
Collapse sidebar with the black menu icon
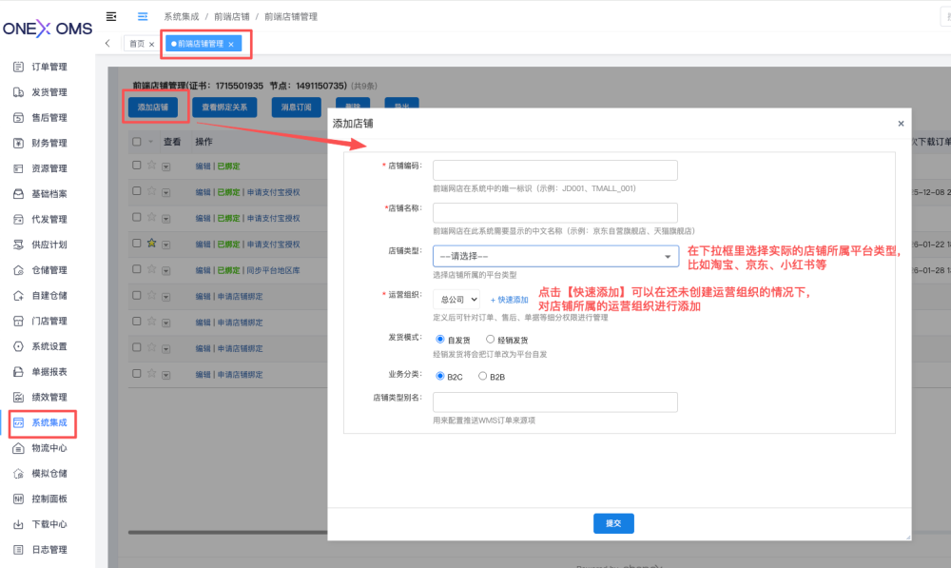tap(111, 16)
